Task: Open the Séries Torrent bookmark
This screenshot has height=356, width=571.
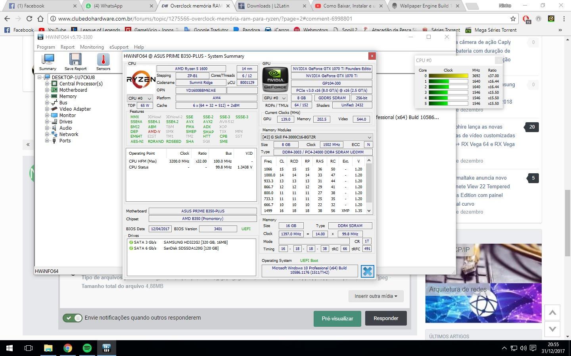Action: [441, 30]
